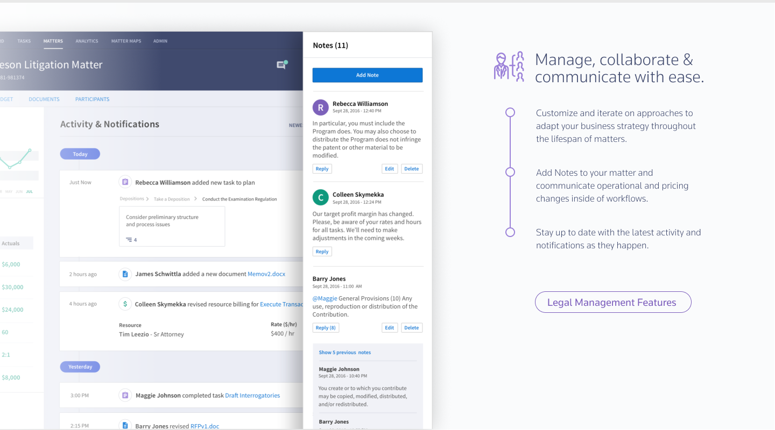Click the timeline dot beside Add Notes text

click(510, 172)
